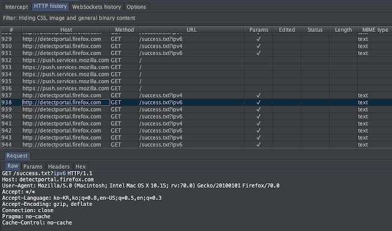Sort by the Status column header
The height and width of the screenshot is (231, 392).
[x=315, y=30]
